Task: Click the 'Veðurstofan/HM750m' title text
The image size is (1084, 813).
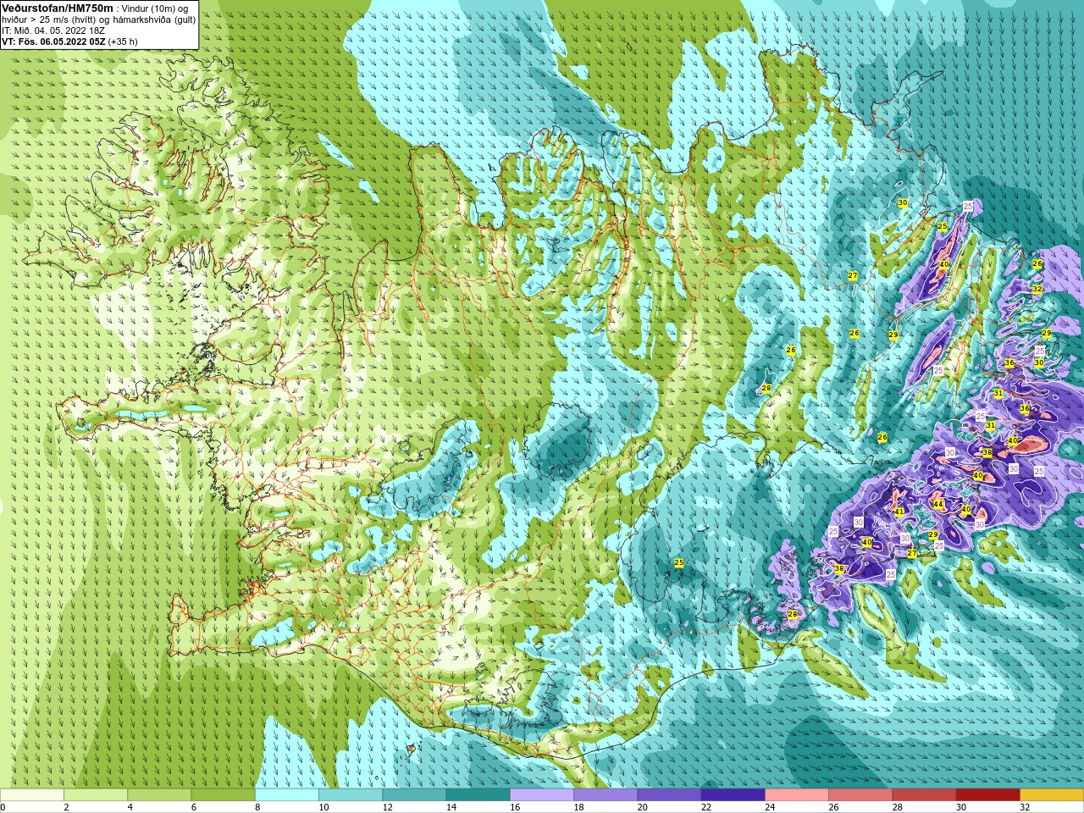Action: [58, 8]
